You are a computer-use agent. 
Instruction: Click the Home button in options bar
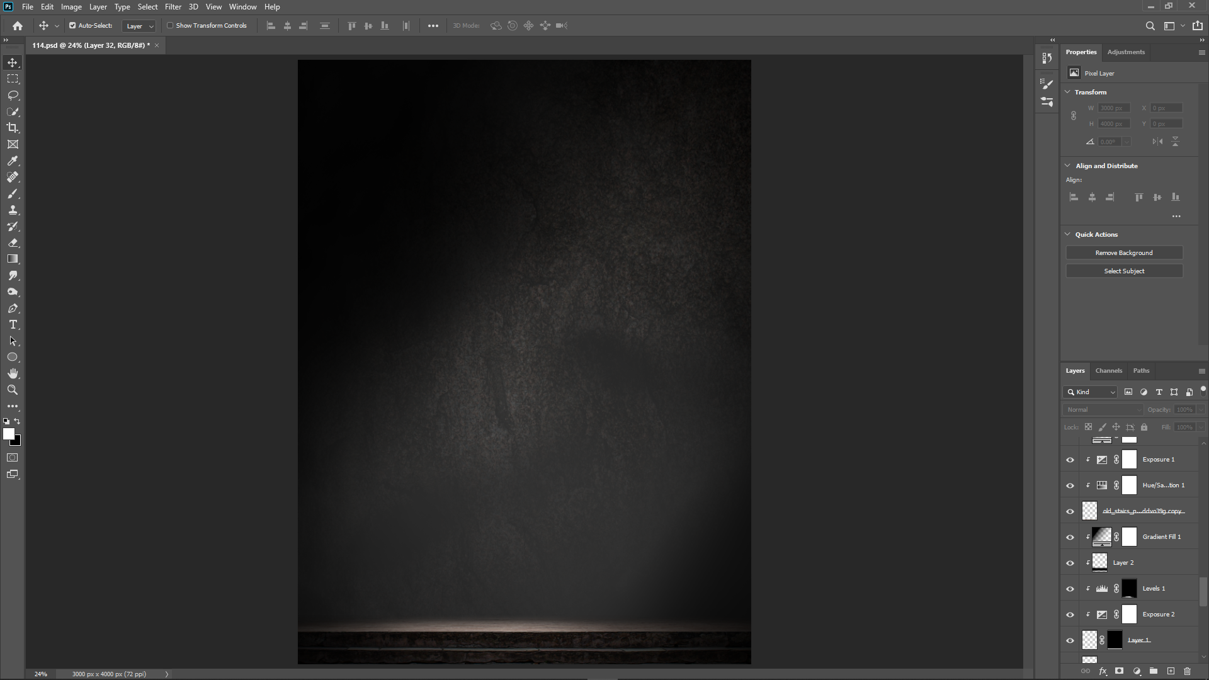(x=18, y=26)
